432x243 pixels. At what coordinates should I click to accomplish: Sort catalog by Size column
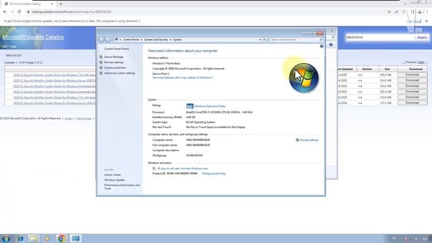[x=387, y=69]
